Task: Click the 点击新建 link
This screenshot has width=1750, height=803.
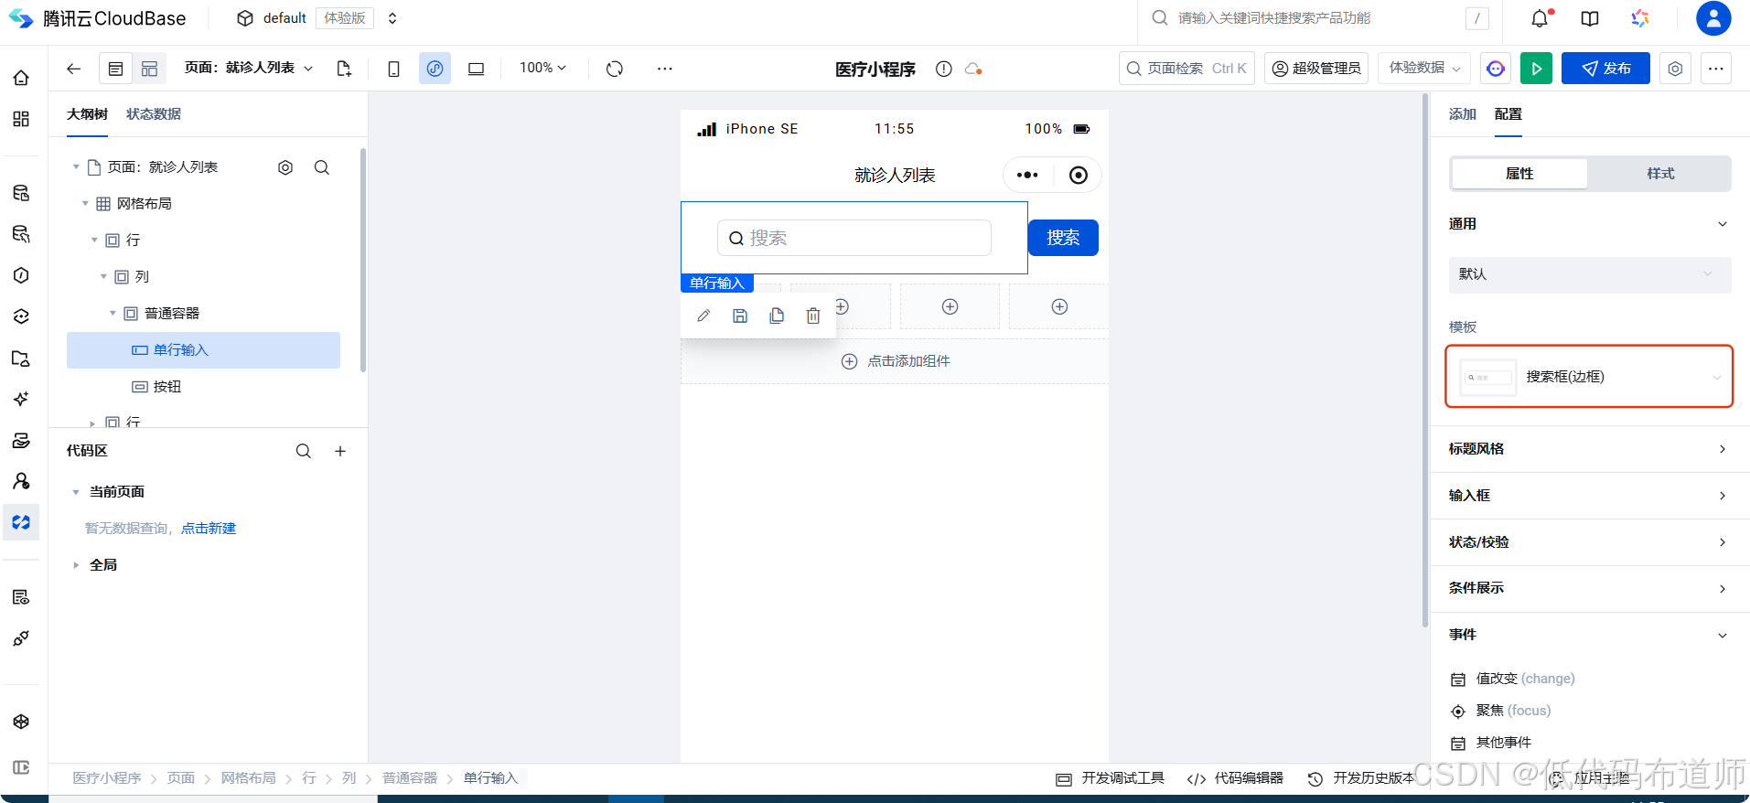Action: pos(209,529)
